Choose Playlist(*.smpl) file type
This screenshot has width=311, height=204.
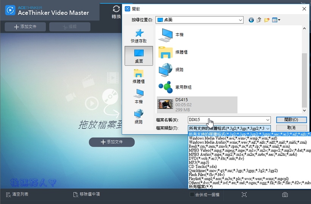250,179
